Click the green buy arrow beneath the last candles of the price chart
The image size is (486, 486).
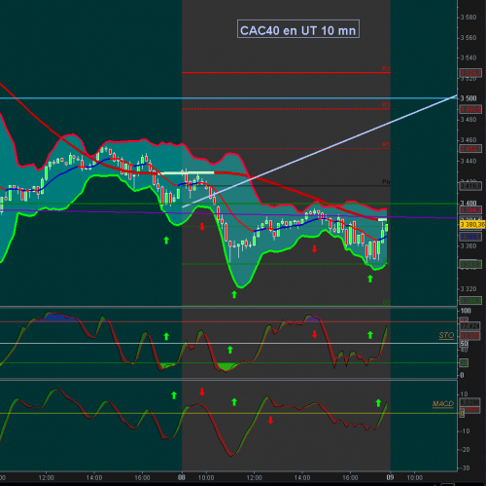tap(370, 279)
